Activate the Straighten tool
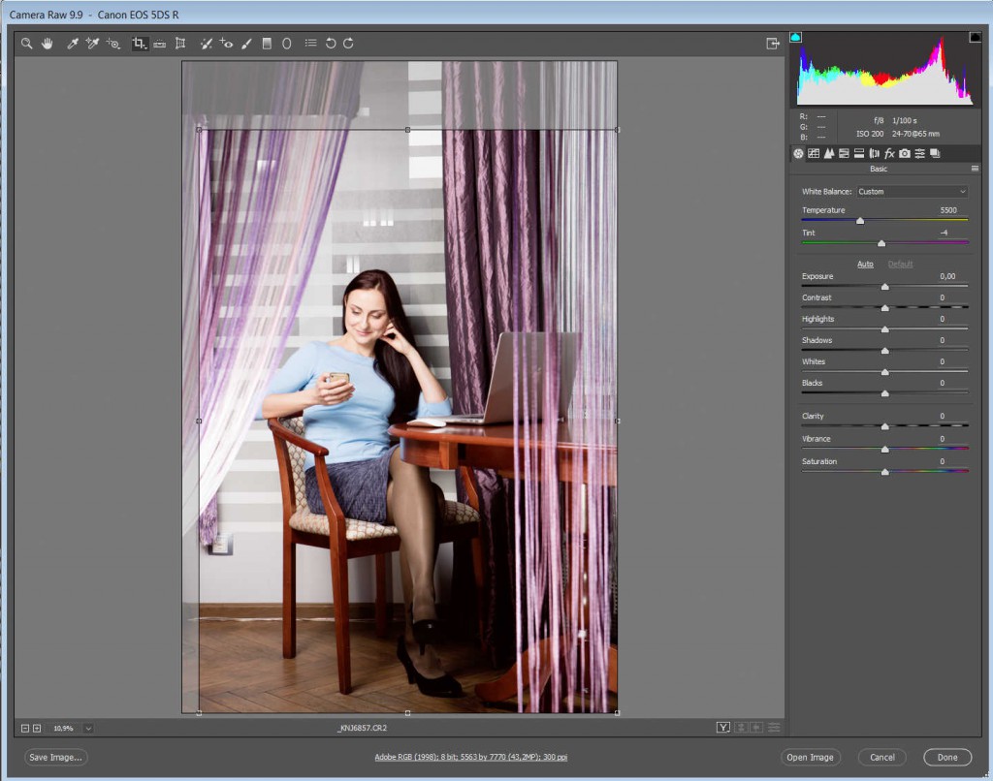The image size is (993, 781). [x=159, y=44]
